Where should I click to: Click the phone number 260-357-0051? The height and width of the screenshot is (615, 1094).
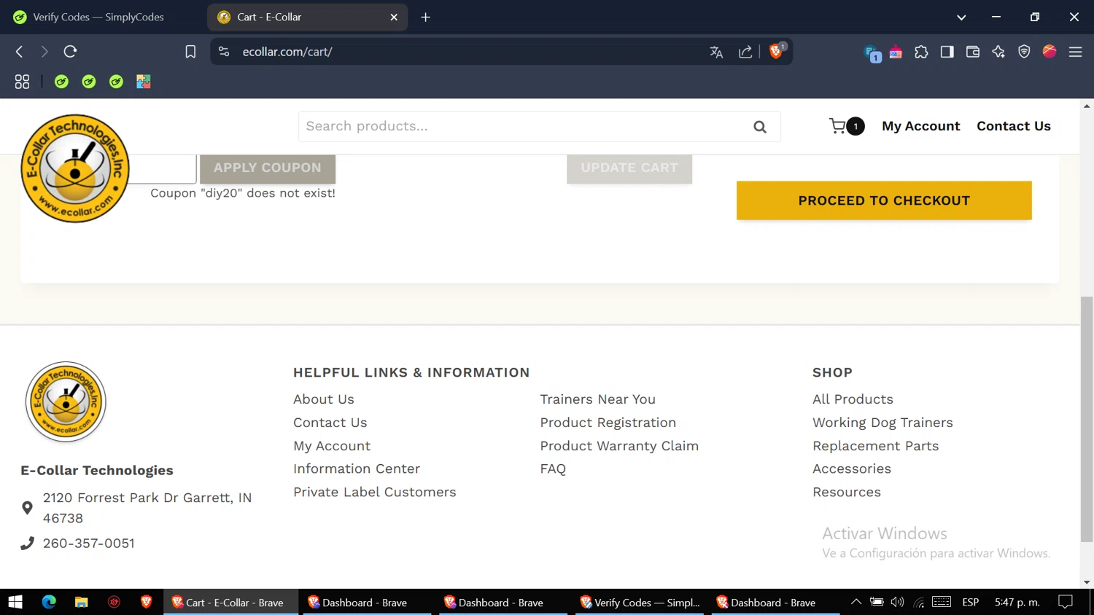pyautogui.click(x=88, y=544)
